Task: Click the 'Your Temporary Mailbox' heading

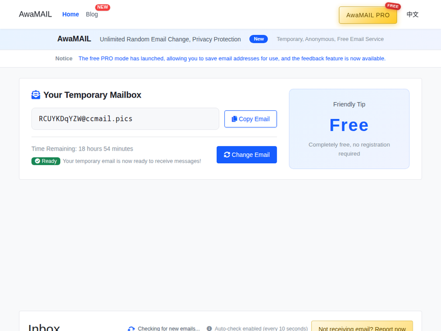Action: [92, 95]
